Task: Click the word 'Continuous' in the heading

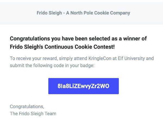Action: [x=59, y=47]
